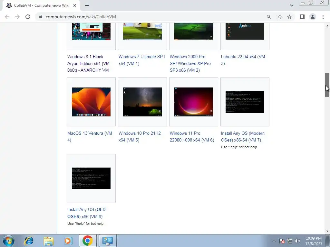
Task: Reload the page with the refresh icon
Action: point(28,17)
